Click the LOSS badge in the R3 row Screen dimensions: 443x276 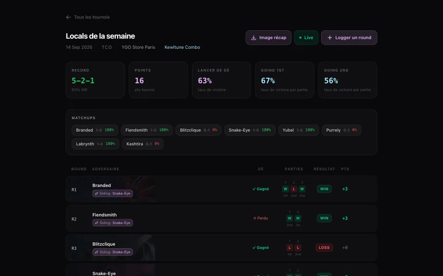324,247
